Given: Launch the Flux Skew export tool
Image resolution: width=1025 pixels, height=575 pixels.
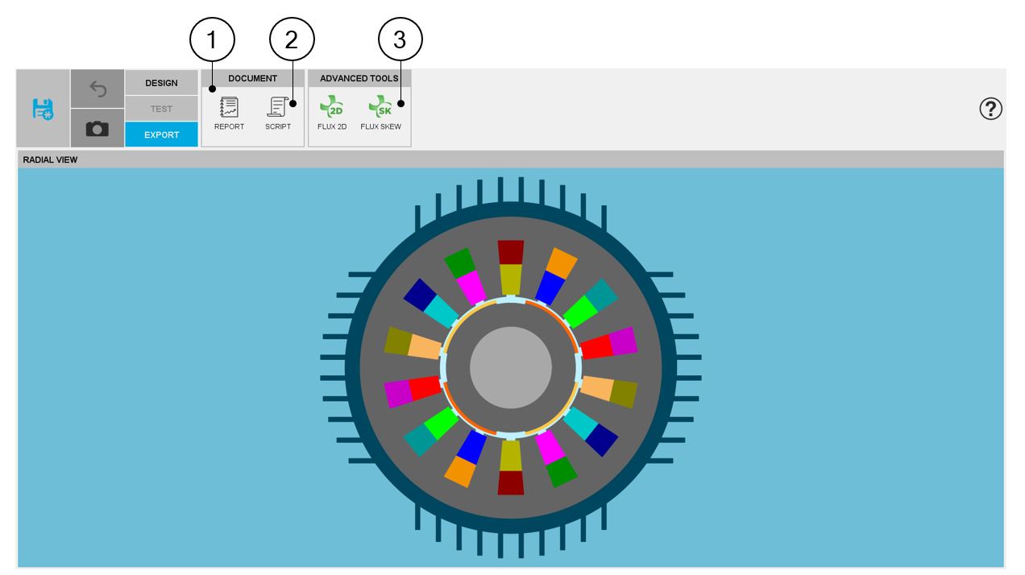Looking at the screenshot, I should tap(380, 114).
